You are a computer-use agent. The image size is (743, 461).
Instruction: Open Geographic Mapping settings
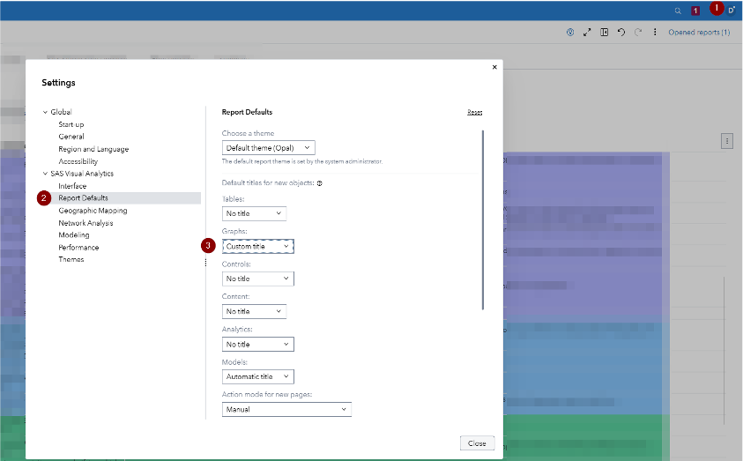click(x=93, y=211)
